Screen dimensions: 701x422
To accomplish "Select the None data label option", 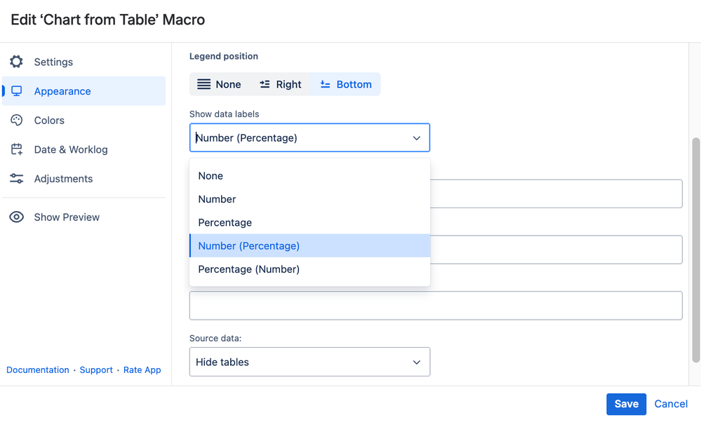I will [211, 176].
